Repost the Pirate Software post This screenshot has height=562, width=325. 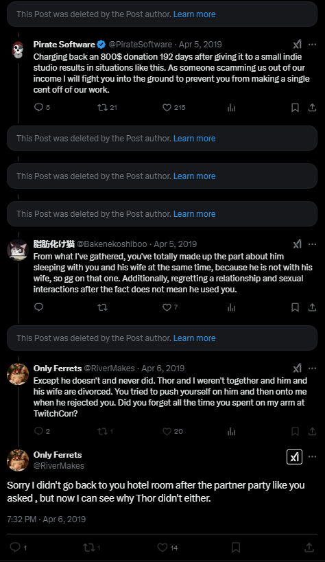click(107, 108)
